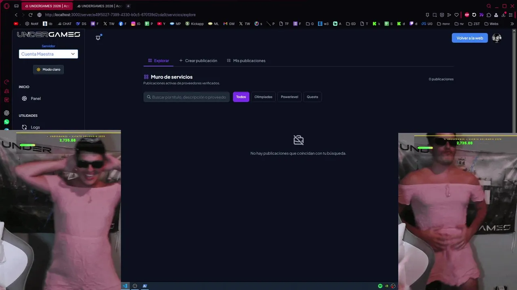The image size is (517, 290).
Task: Open the user avatar menu
Action: tap(497, 38)
